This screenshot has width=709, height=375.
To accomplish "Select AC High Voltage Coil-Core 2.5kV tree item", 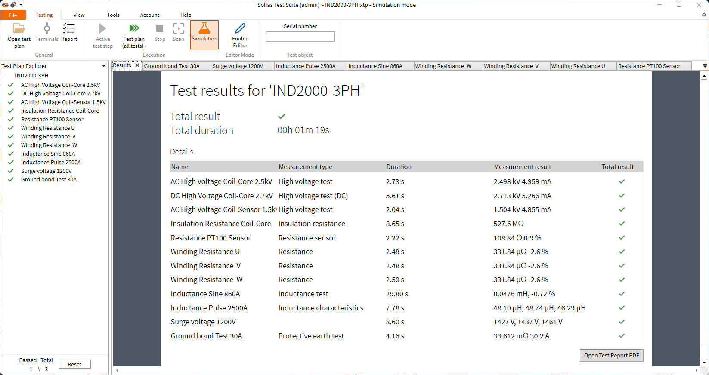I will (60, 85).
